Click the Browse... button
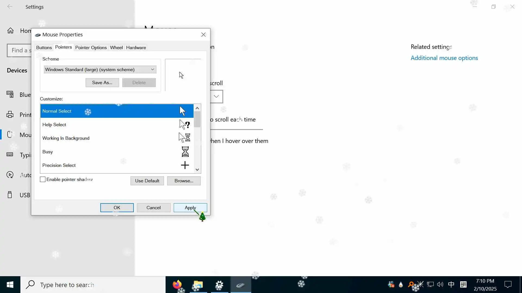The height and width of the screenshot is (293, 522). pyautogui.click(x=184, y=181)
